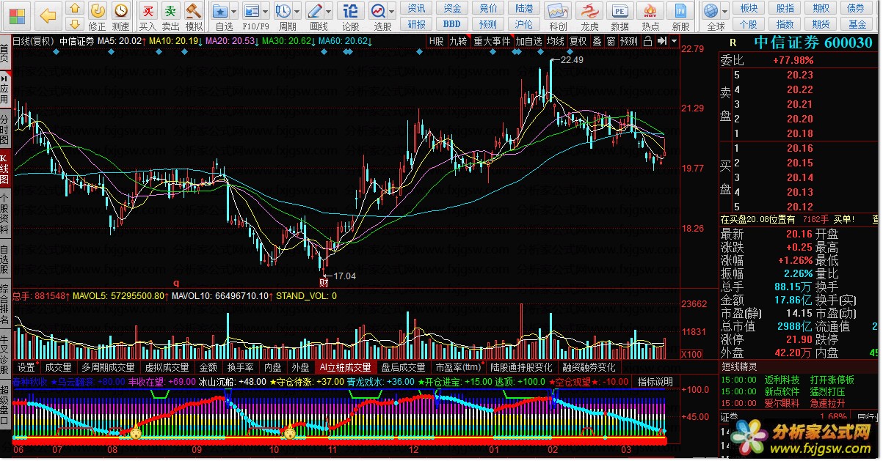
Task: Open the K线图 side tab
Action: click(4, 169)
